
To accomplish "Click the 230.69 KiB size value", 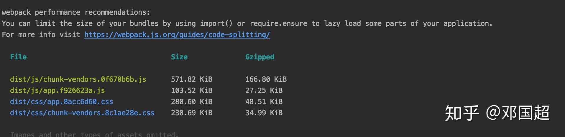I will (191, 113).
